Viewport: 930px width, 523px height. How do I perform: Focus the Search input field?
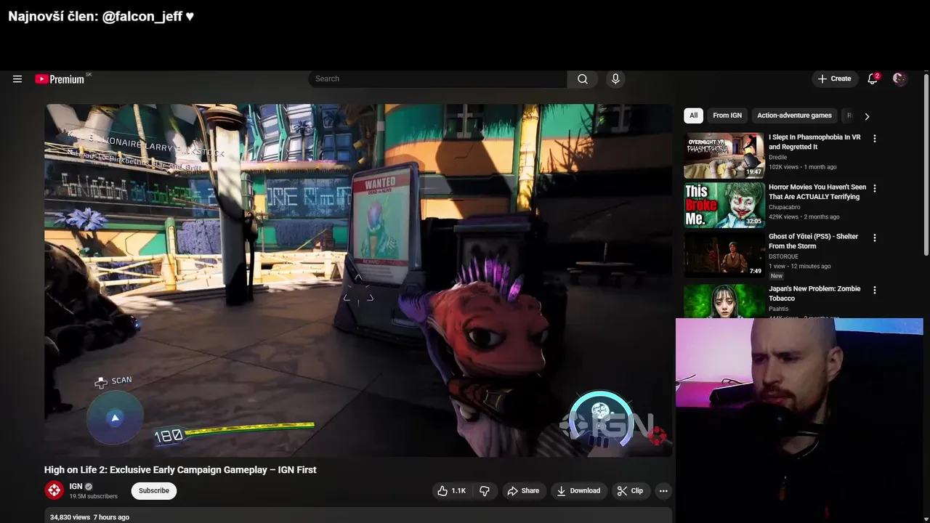coord(437,79)
